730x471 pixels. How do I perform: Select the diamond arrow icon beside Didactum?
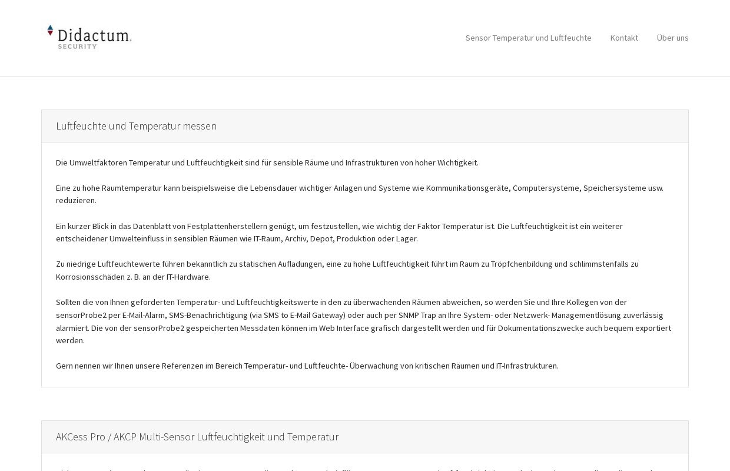point(50,31)
